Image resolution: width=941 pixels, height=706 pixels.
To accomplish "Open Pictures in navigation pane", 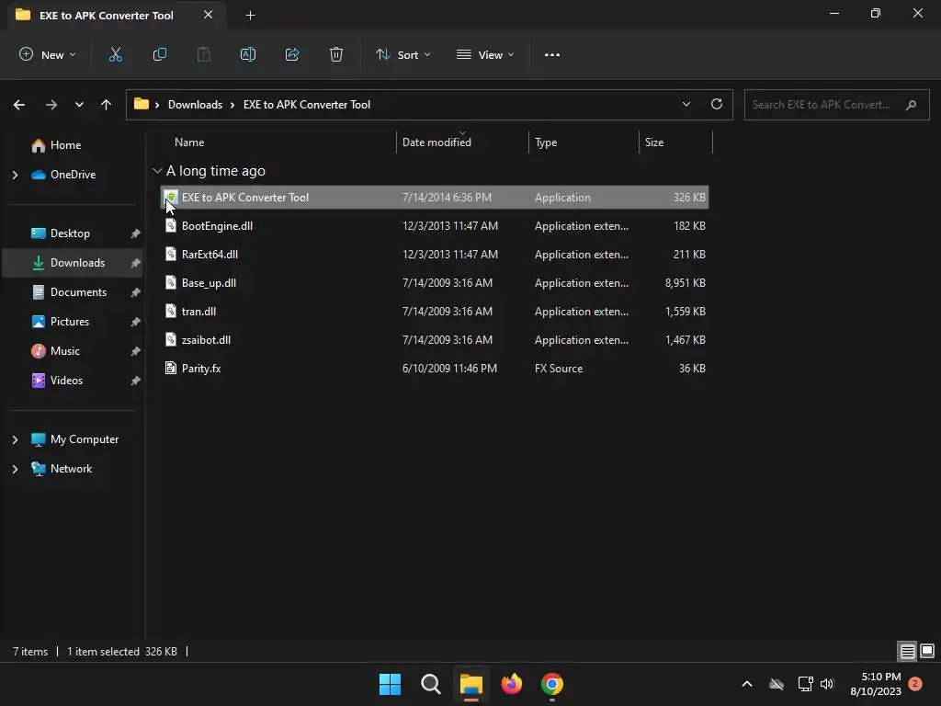I will coord(70,322).
